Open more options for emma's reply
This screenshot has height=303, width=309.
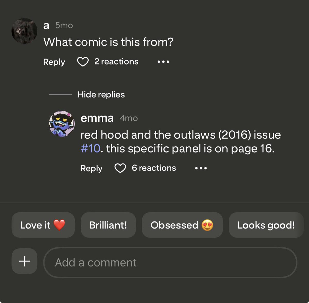pos(201,168)
